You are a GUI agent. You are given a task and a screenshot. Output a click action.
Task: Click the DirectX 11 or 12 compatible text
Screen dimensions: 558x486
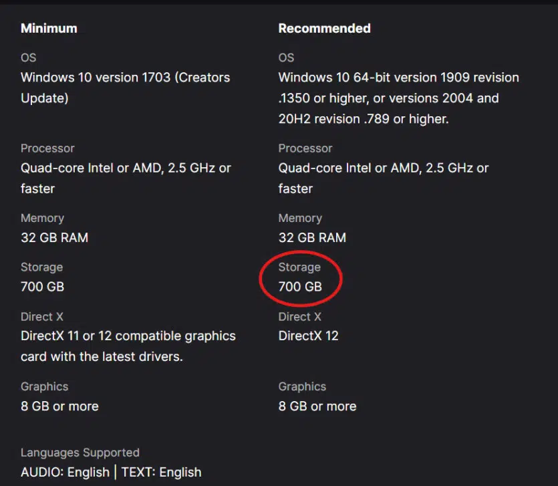coord(128,336)
